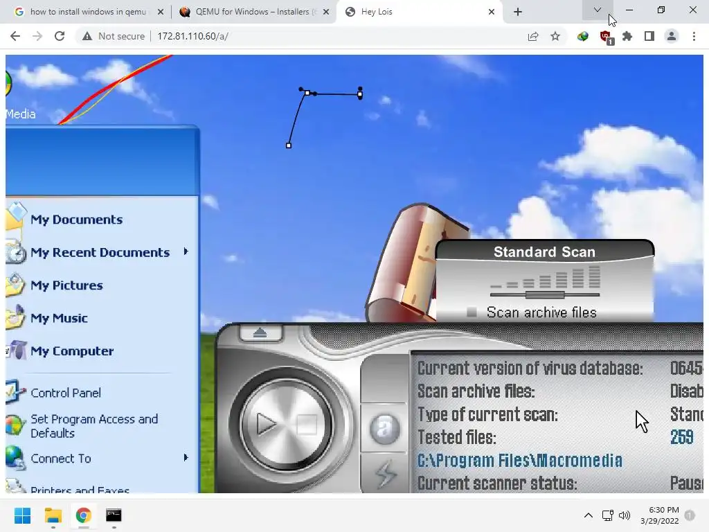Click the Connect To globe icon
The width and height of the screenshot is (709, 532).
point(15,458)
